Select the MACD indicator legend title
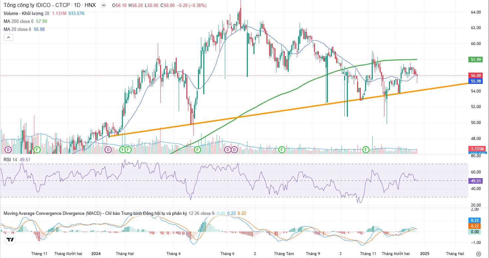The image size is (489, 258). pyautogui.click(x=96, y=213)
